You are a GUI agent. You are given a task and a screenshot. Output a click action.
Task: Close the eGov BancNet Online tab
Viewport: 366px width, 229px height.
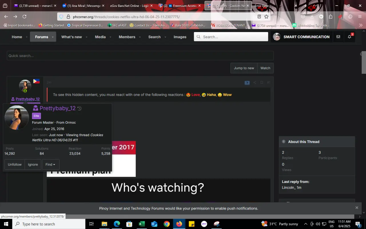(152, 6)
